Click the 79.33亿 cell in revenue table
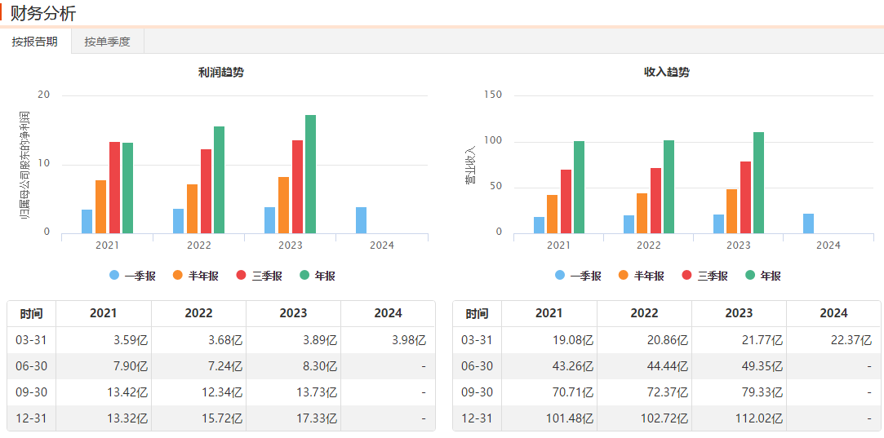 (x=739, y=392)
